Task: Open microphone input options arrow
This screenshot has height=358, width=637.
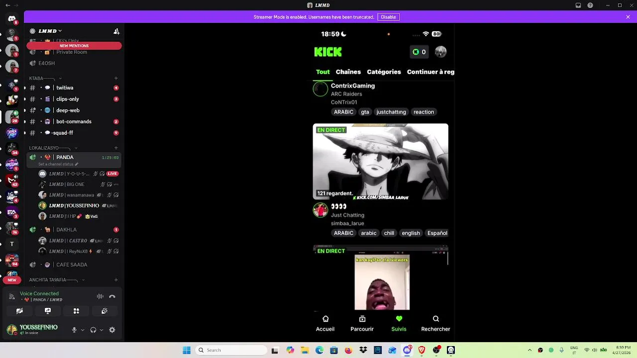Action: point(83,330)
